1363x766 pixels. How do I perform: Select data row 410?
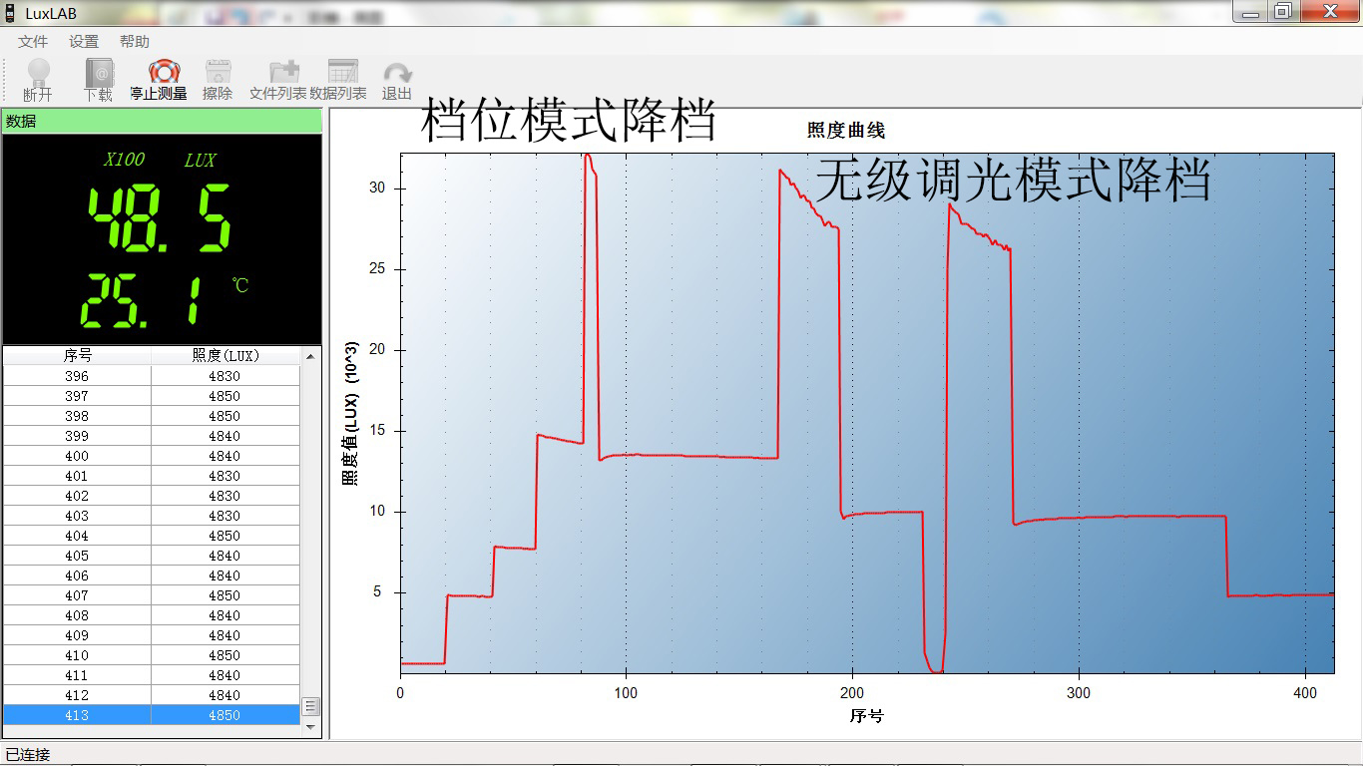pyautogui.click(x=152, y=655)
